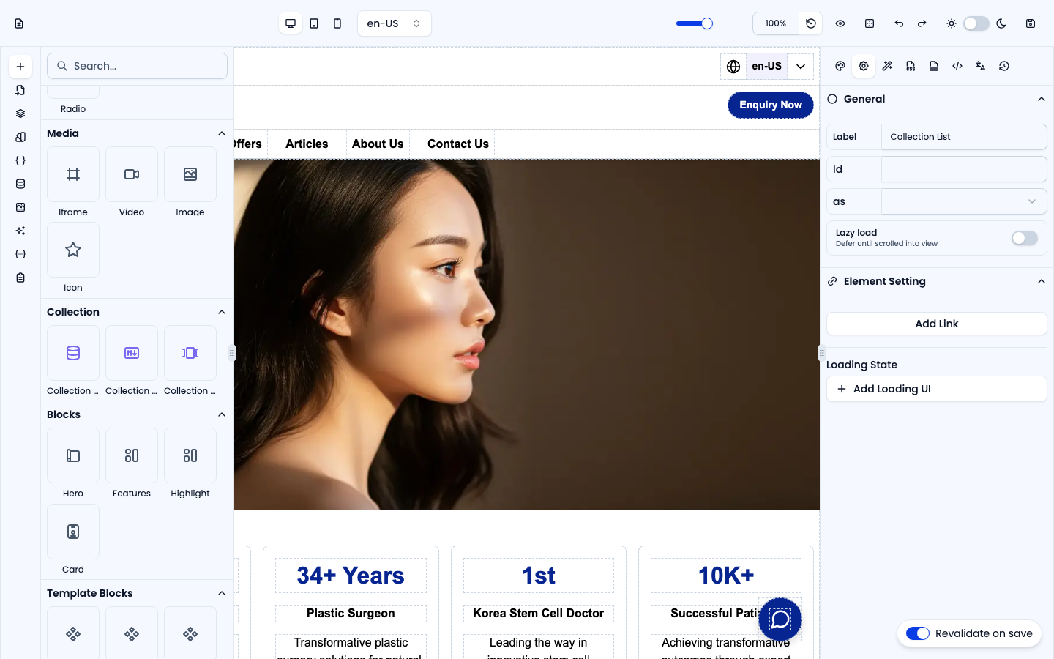This screenshot has height=659, width=1054.
Task: Open the Contact Us menu item
Action: (x=458, y=144)
